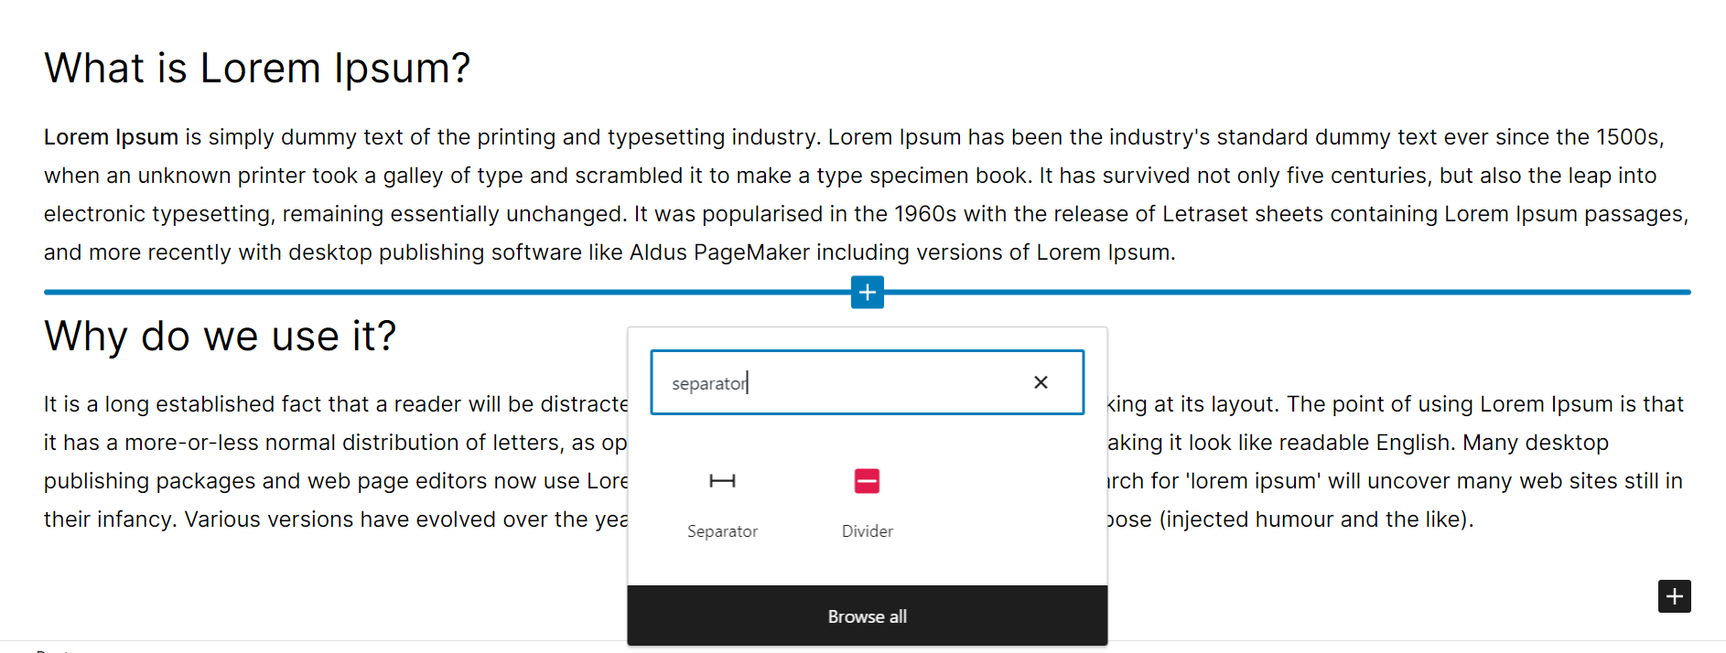The height and width of the screenshot is (653, 1726).
Task: Click the Separator label to insert it
Action: [x=722, y=530]
